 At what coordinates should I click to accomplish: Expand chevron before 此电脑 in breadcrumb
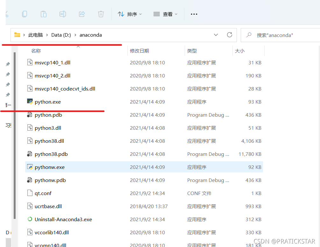tap(24, 35)
